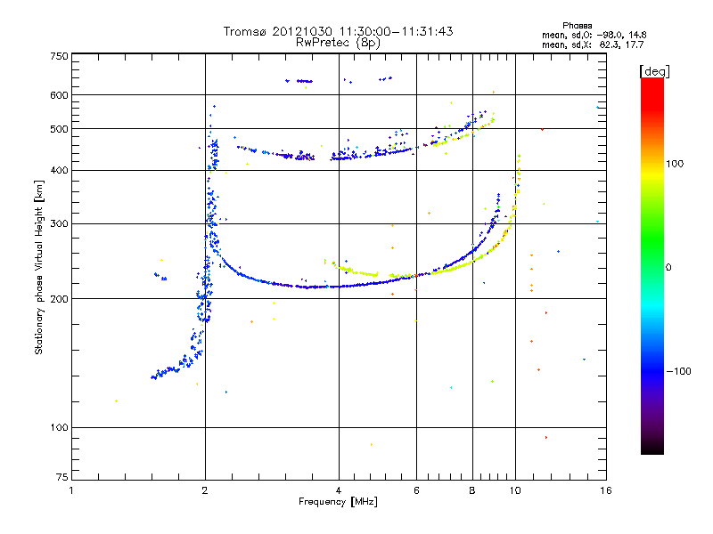Screen dimensions: 713x534
Task: Click the '1' frequency axis label
Action: [71, 490]
